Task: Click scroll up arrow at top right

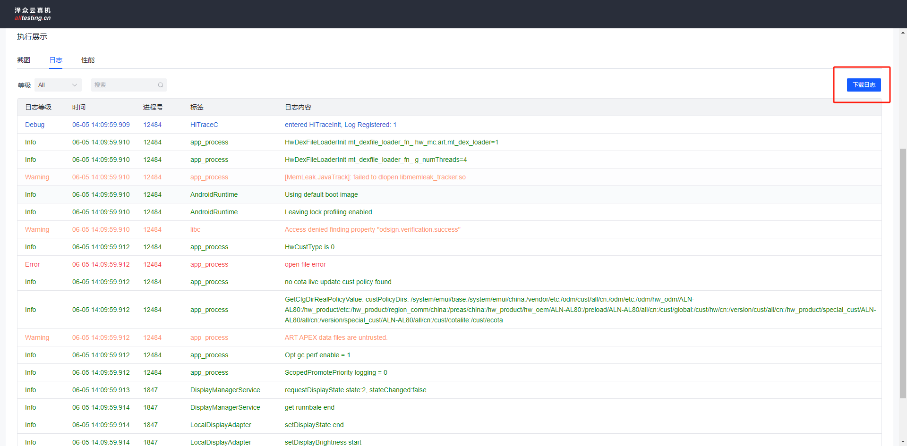Action: (x=903, y=33)
